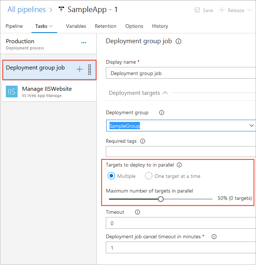The height and width of the screenshot is (265, 256).
Task: Open the SampleGroup deployment group dropdown
Action: coord(251,126)
